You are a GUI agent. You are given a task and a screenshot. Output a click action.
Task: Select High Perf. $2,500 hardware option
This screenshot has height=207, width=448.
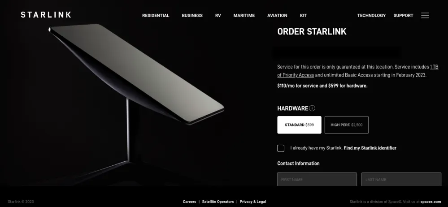[x=347, y=125]
